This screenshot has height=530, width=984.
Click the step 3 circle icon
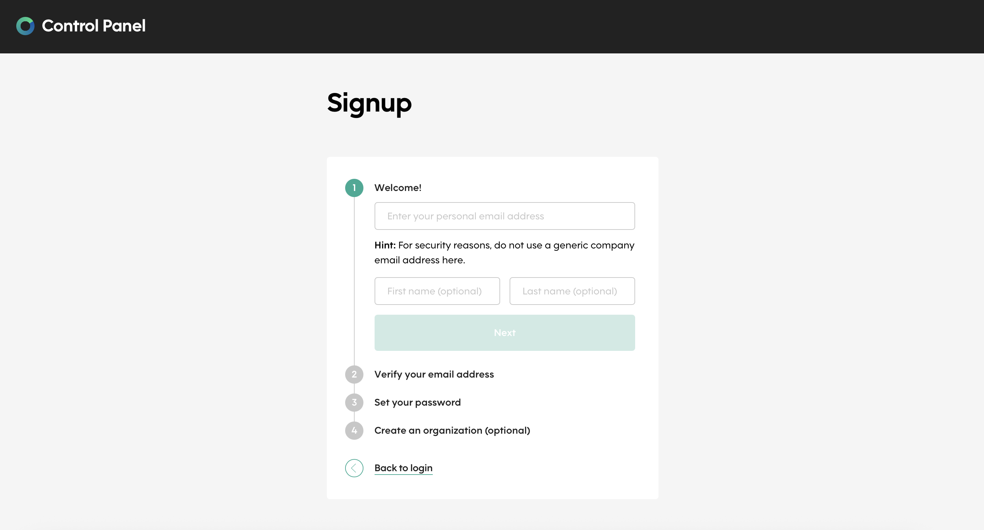click(354, 402)
